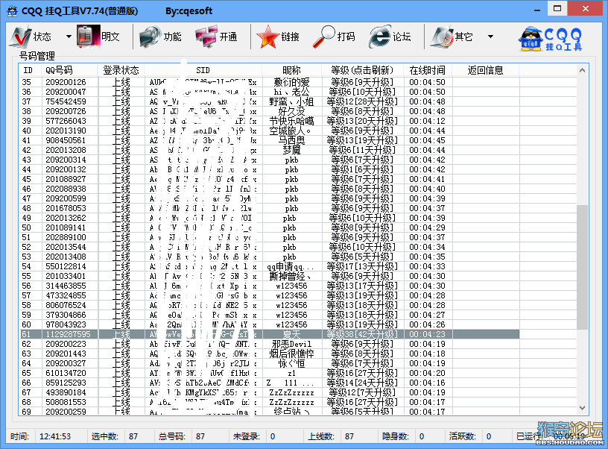Click the 上线数 status bar label
The image size is (608, 449).
321,436
